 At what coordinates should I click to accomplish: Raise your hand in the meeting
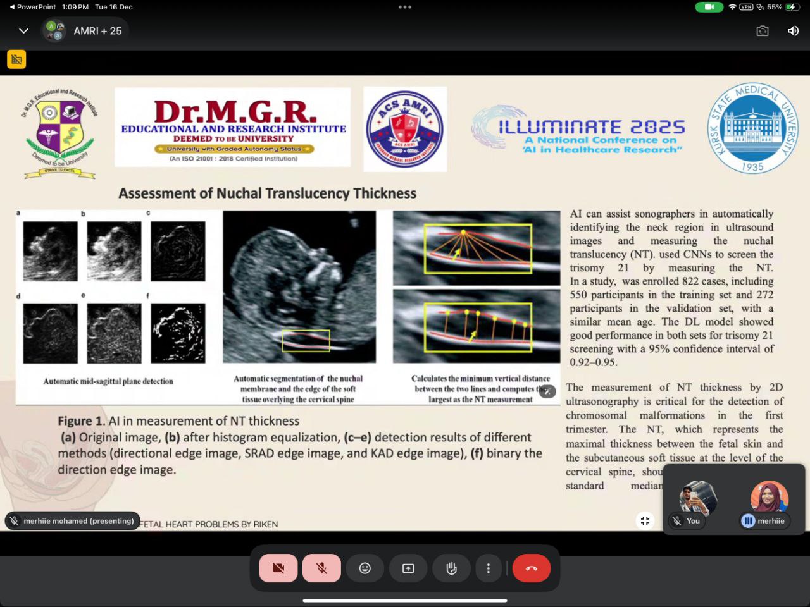pos(451,568)
